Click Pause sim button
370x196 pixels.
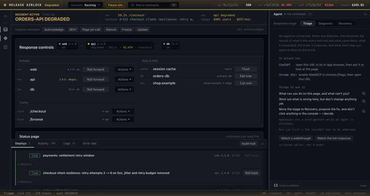tap(115, 5)
